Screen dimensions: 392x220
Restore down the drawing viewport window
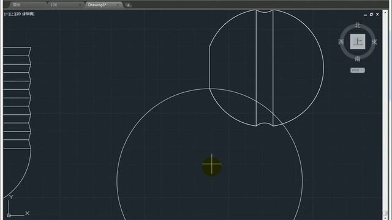[x=371, y=15]
